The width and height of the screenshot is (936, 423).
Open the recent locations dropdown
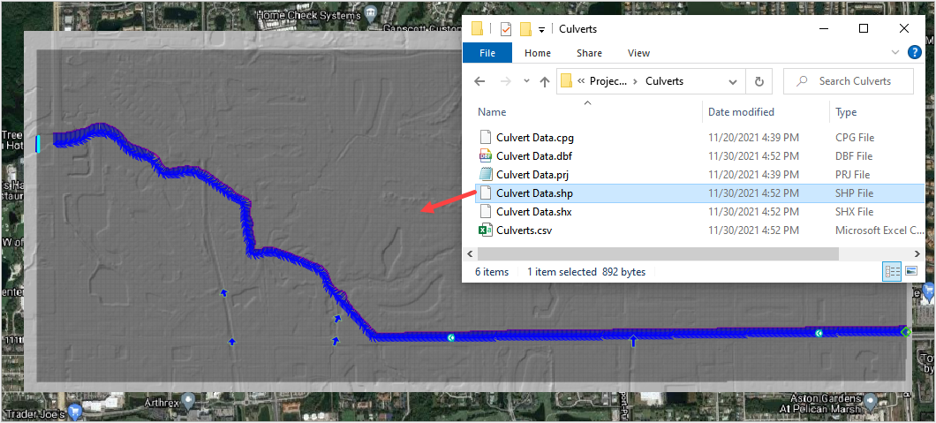pyautogui.click(x=525, y=81)
